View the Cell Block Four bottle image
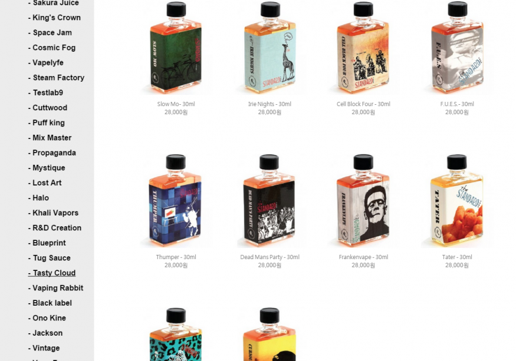Image resolution: width=516 pixels, height=361 pixels. tap(363, 48)
